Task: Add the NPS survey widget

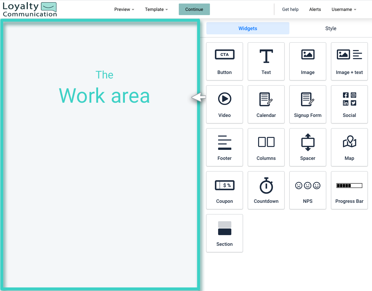Action: coord(307,190)
